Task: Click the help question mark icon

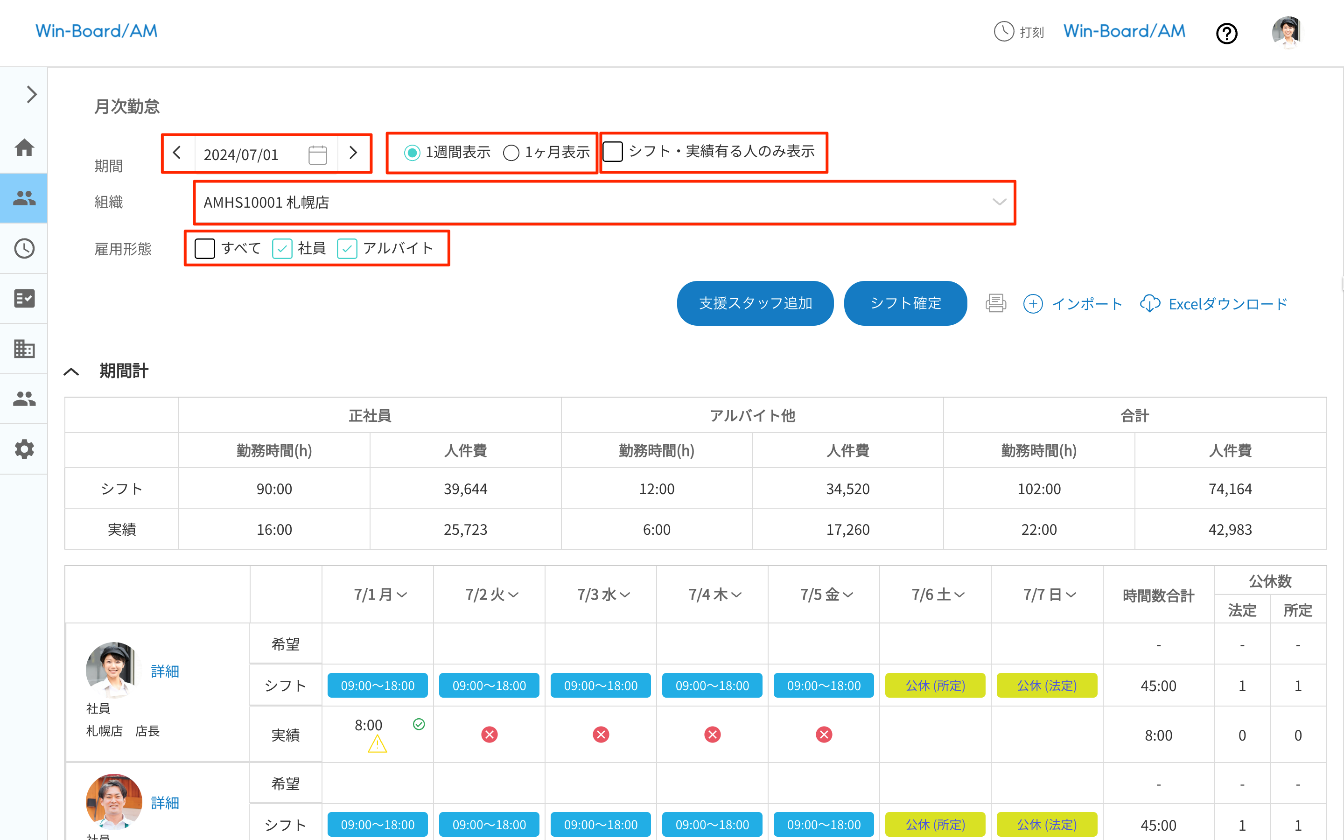Action: click(x=1226, y=33)
